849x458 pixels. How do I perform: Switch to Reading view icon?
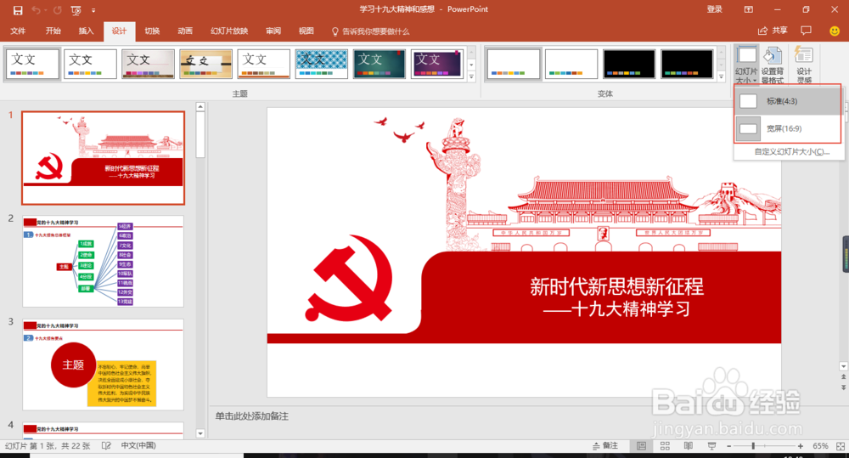689,445
